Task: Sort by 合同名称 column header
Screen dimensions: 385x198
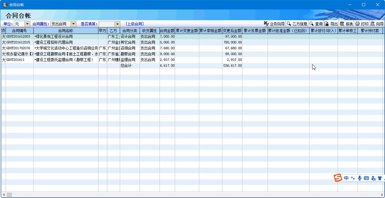Action: click(x=65, y=31)
